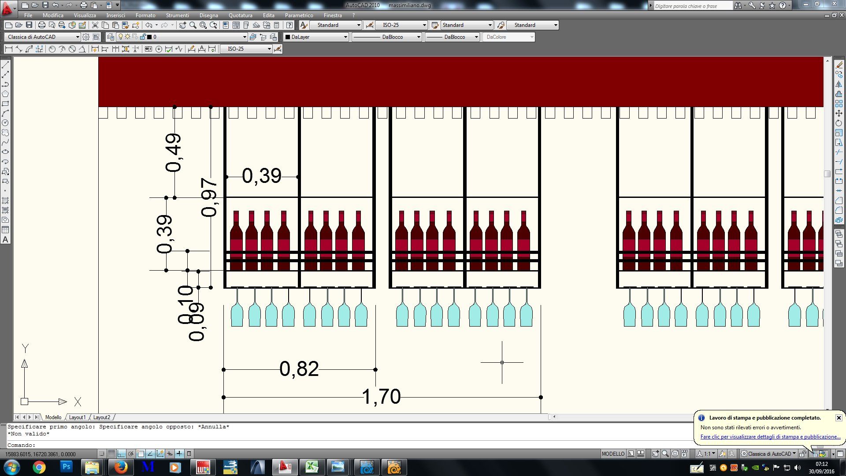Toggle object snap in status bar
Viewport: 846px width, 476px height.
[x=141, y=454]
